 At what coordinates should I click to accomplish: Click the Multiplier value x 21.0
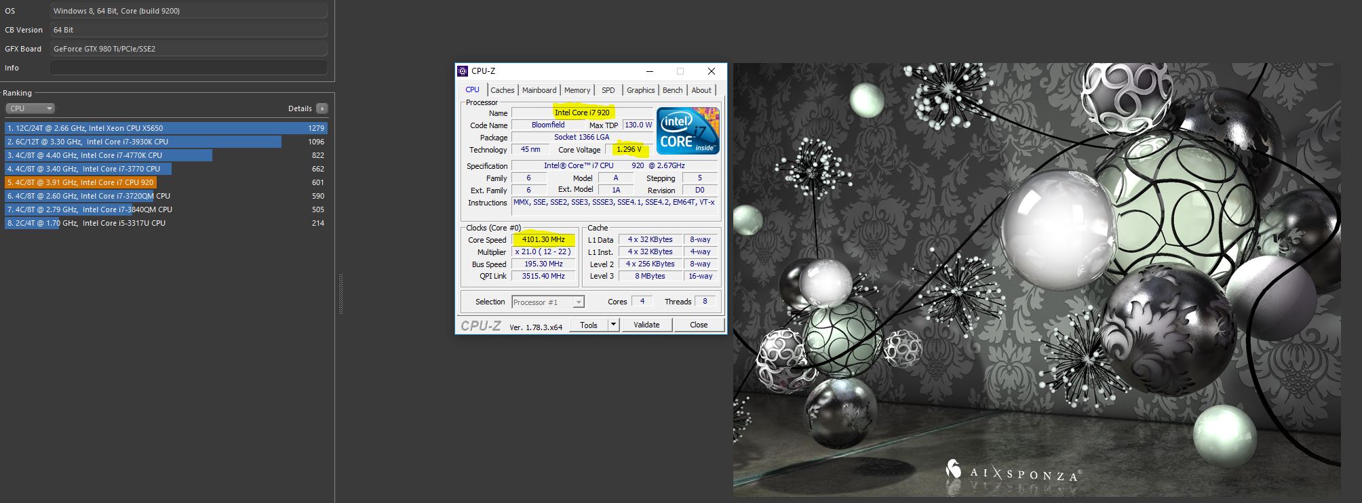(543, 251)
